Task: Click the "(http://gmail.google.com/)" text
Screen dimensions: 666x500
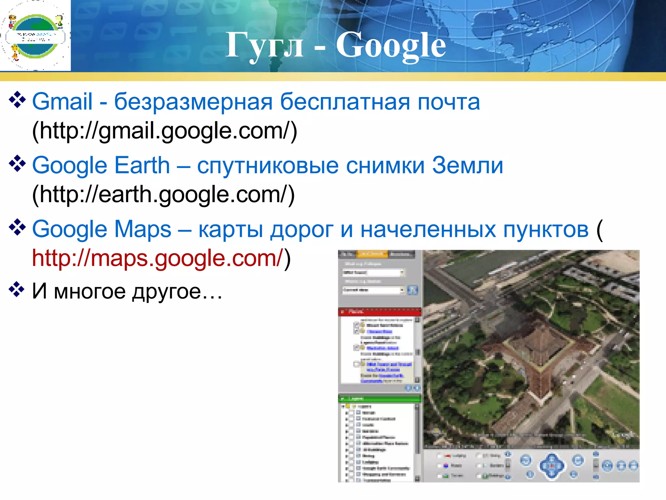Action: coord(165,131)
